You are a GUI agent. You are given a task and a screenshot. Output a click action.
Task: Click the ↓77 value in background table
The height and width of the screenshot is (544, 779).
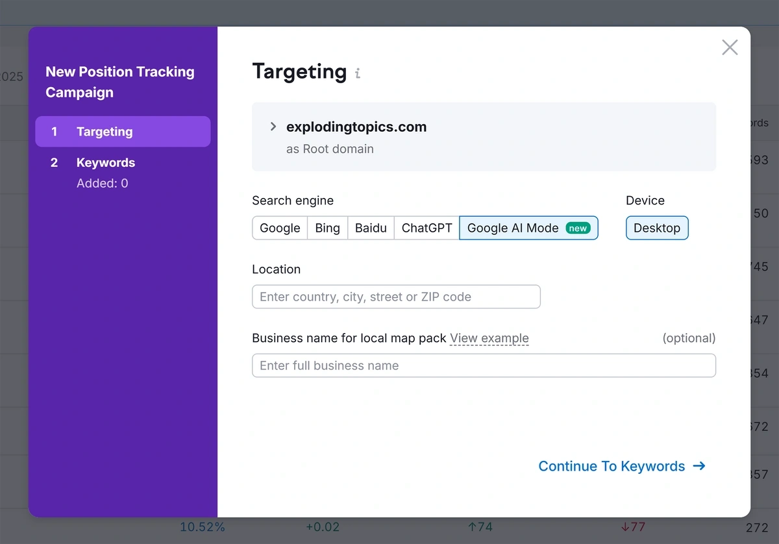(x=634, y=527)
